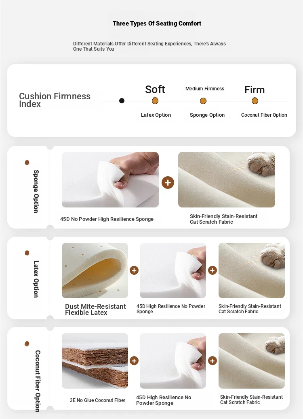Click the second plus icon in Latex Option row
The image size is (303, 419).
pyautogui.click(x=213, y=270)
